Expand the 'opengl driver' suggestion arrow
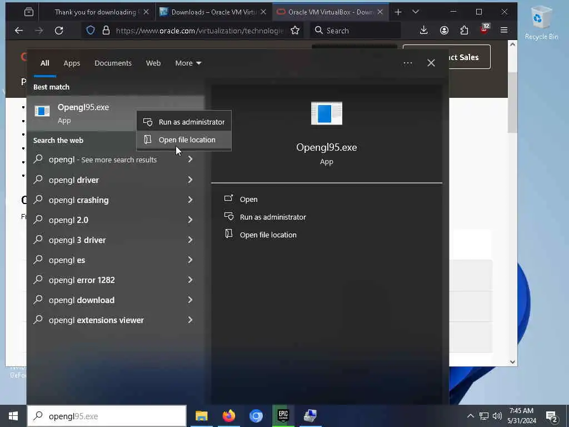The height and width of the screenshot is (427, 569). (x=190, y=180)
